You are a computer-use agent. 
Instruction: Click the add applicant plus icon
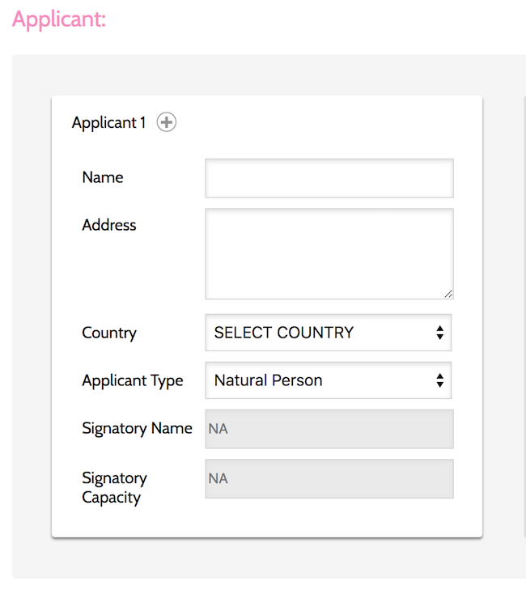click(x=167, y=122)
